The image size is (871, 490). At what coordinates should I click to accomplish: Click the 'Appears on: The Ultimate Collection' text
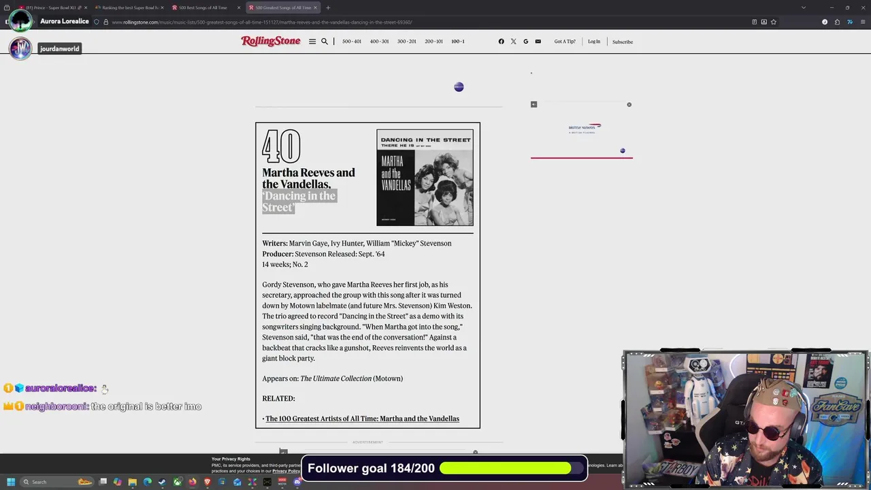(x=332, y=378)
